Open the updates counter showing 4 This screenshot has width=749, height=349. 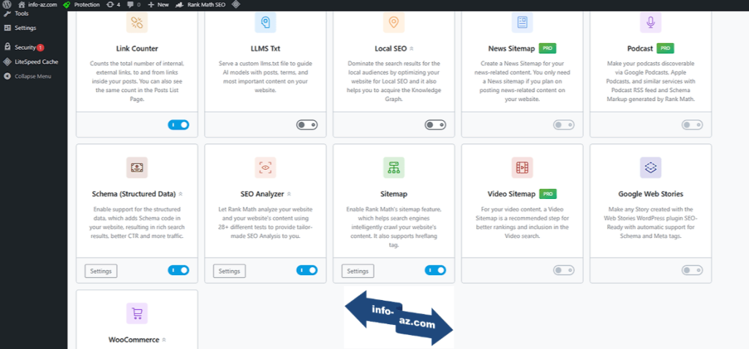coord(113,4)
